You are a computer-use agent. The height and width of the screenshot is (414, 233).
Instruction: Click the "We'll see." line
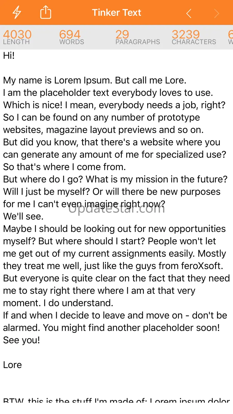(x=23, y=216)
